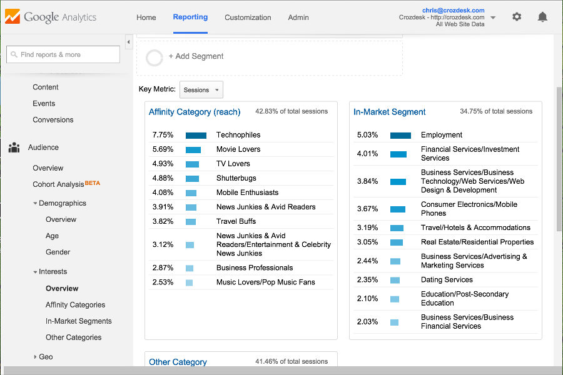Expand the Geo section in sidebar
The height and width of the screenshot is (375, 563).
point(35,357)
